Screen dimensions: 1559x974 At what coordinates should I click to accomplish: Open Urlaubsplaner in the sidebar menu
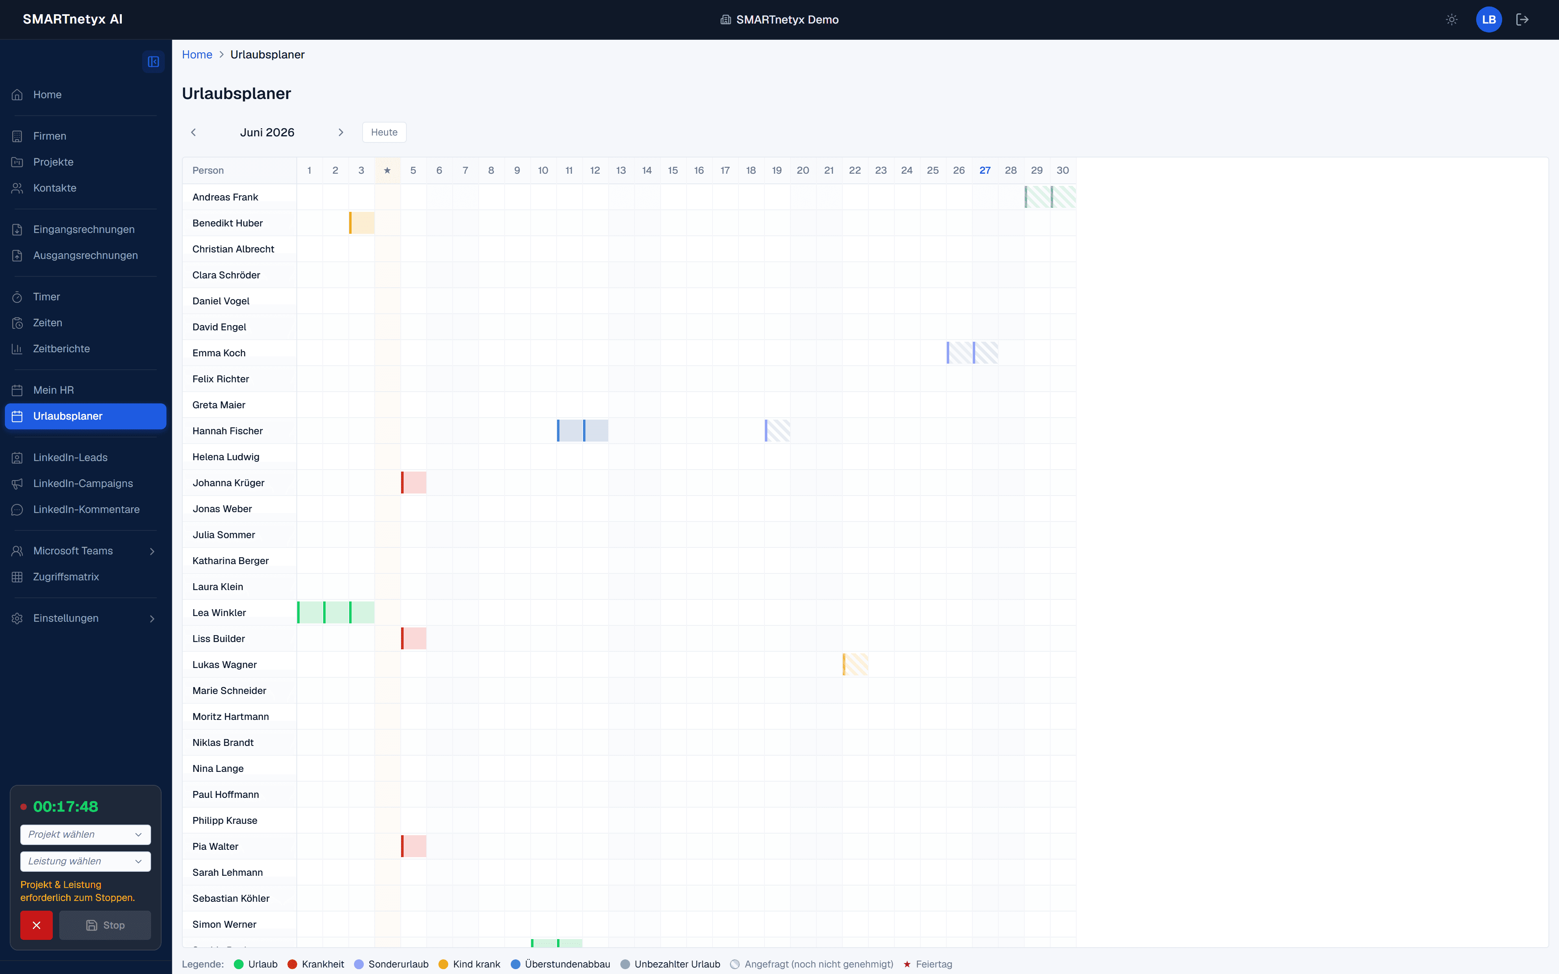(86, 416)
